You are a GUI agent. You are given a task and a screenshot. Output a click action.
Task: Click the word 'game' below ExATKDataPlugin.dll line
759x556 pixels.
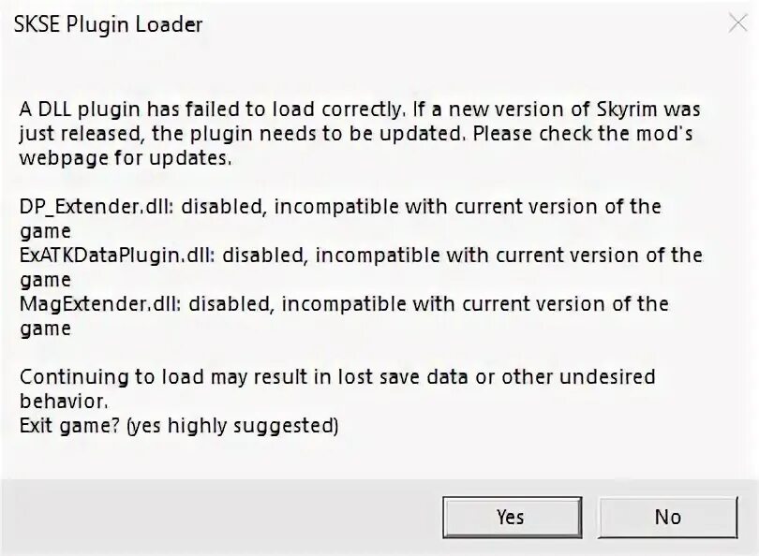pos(45,281)
